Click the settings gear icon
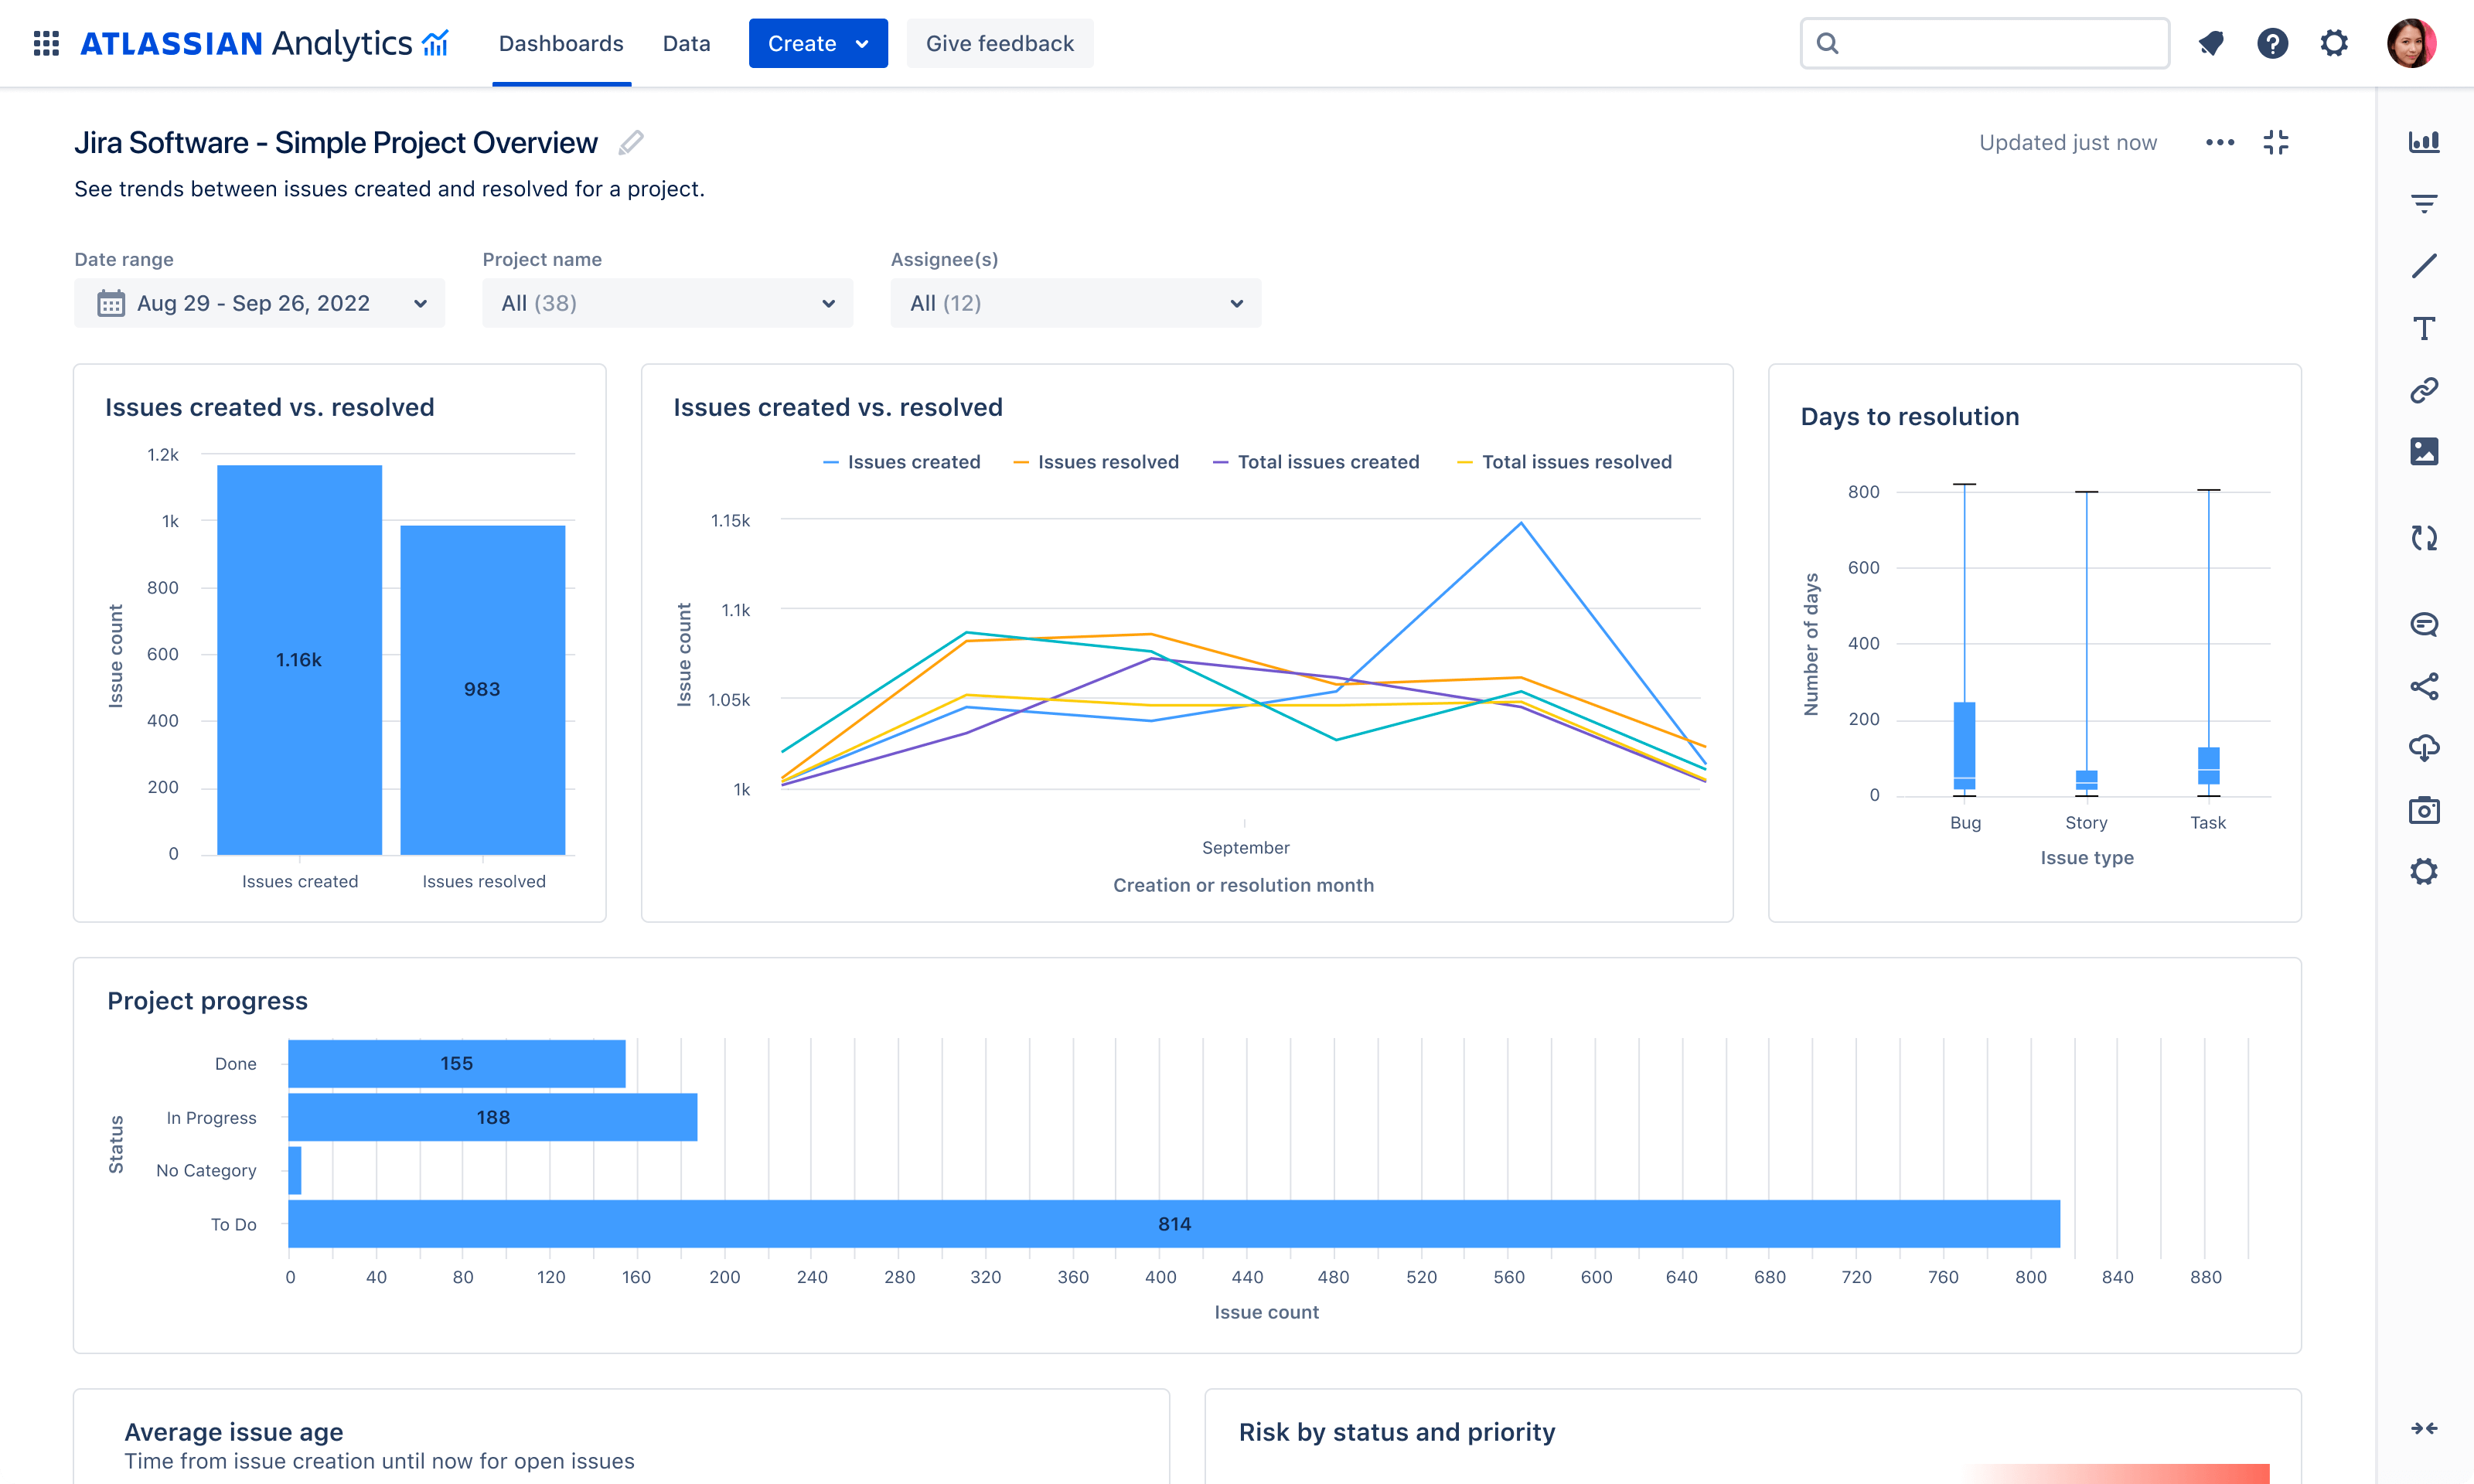 point(2336,43)
